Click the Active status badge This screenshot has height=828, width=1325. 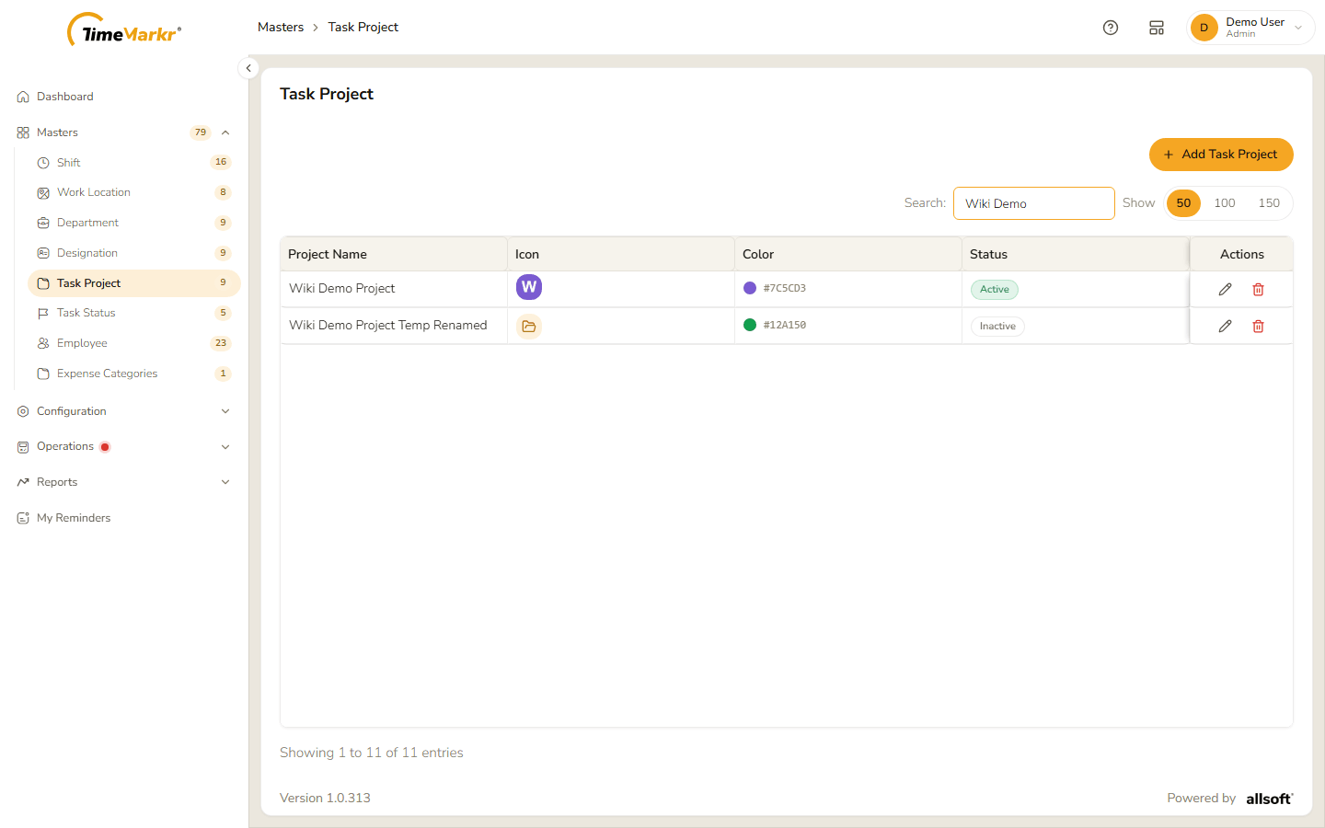[995, 289]
